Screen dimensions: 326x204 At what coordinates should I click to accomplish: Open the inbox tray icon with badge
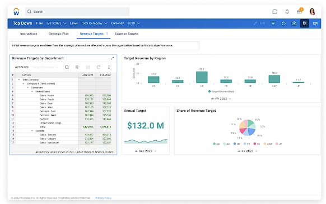coord(300,11)
